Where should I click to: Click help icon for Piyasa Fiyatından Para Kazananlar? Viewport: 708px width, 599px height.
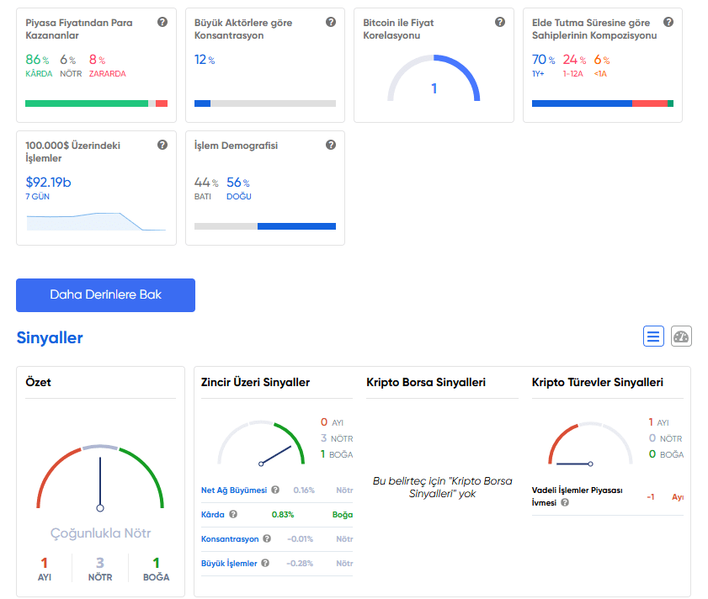coord(162,22)
